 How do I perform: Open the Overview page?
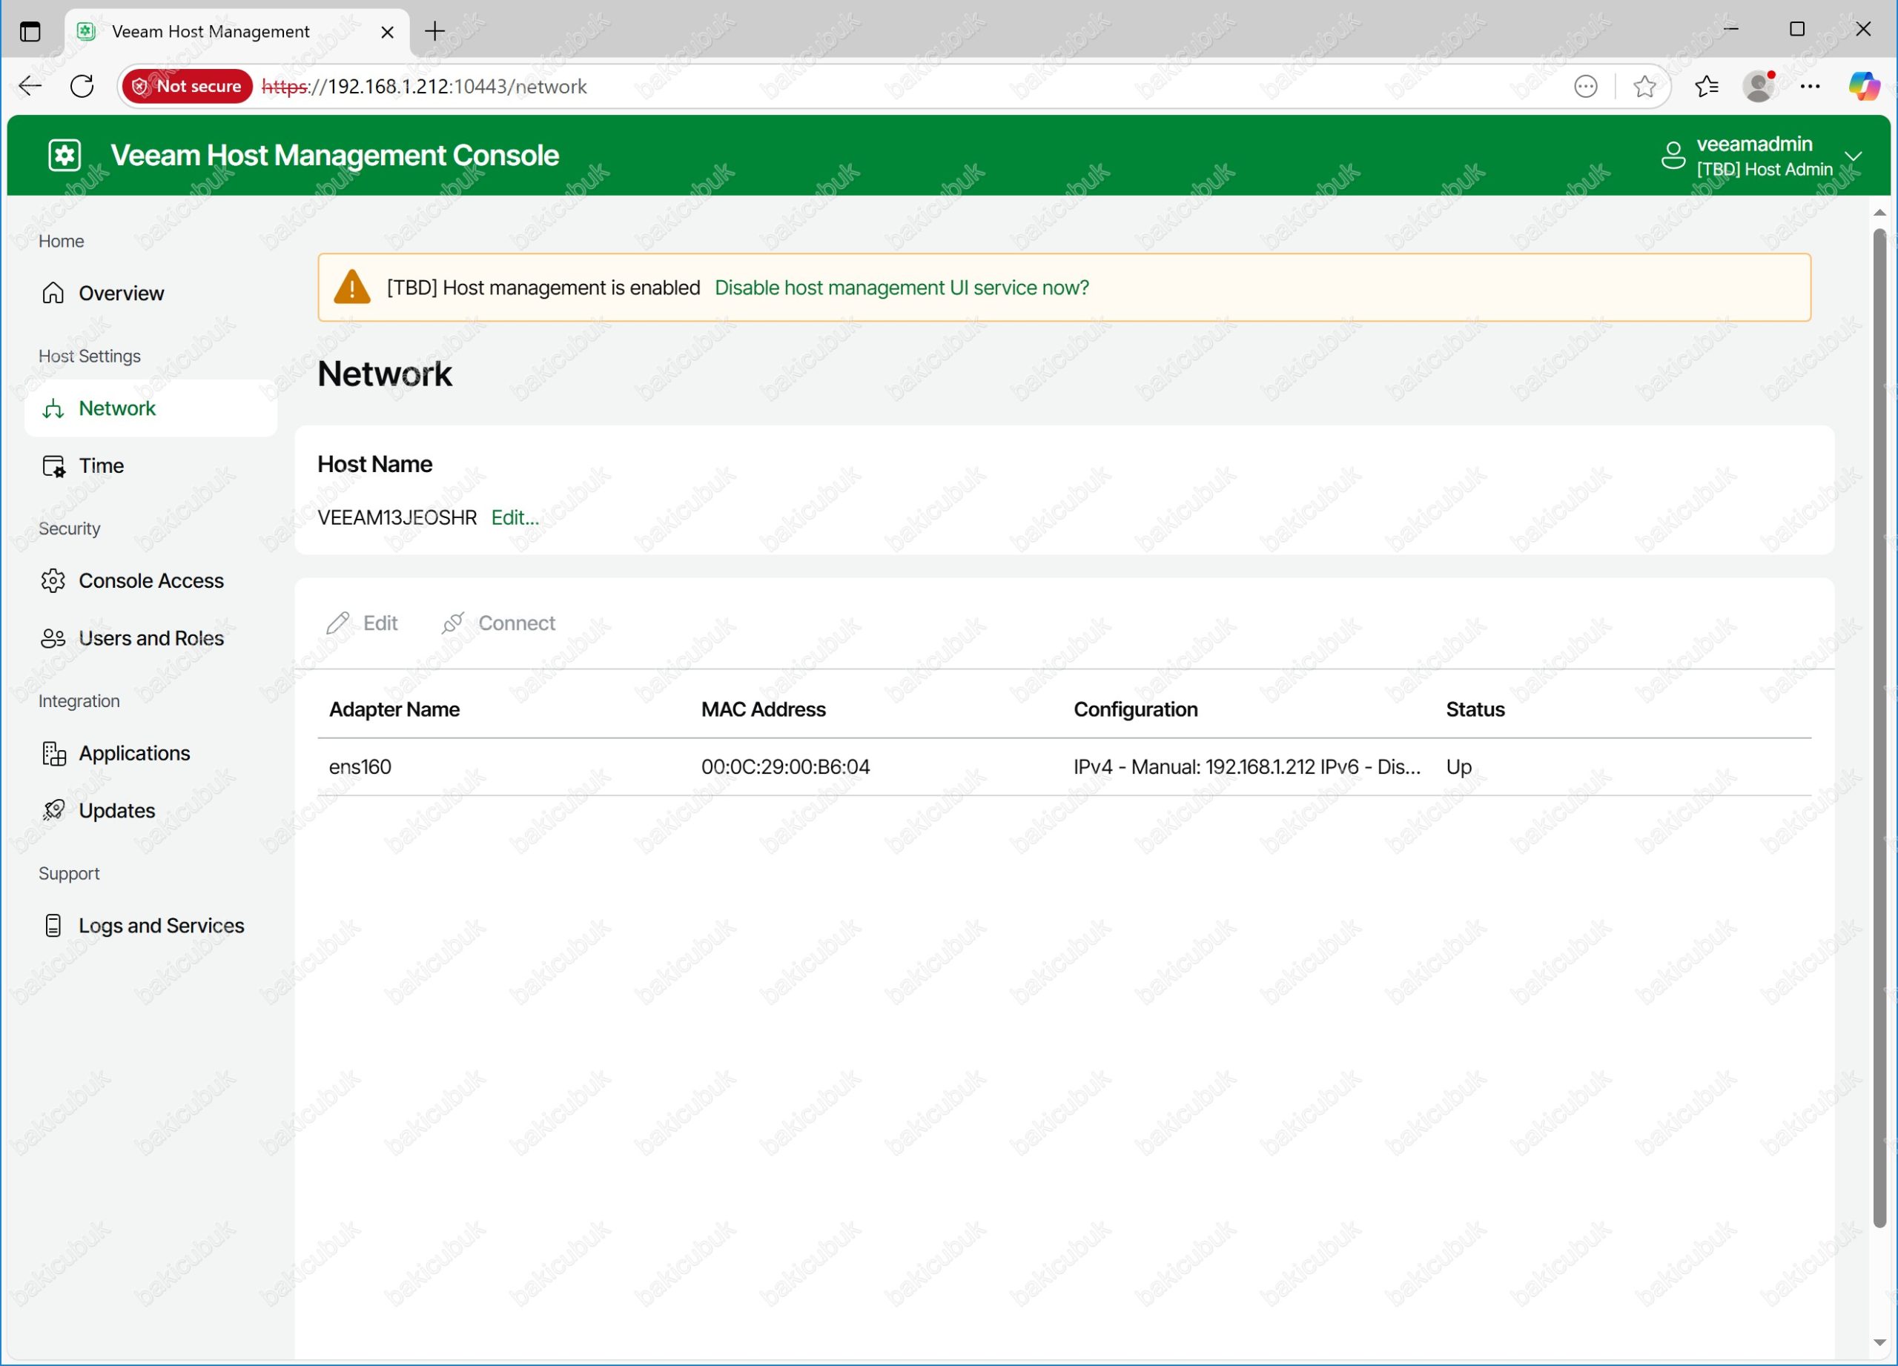tap(151, 294)
